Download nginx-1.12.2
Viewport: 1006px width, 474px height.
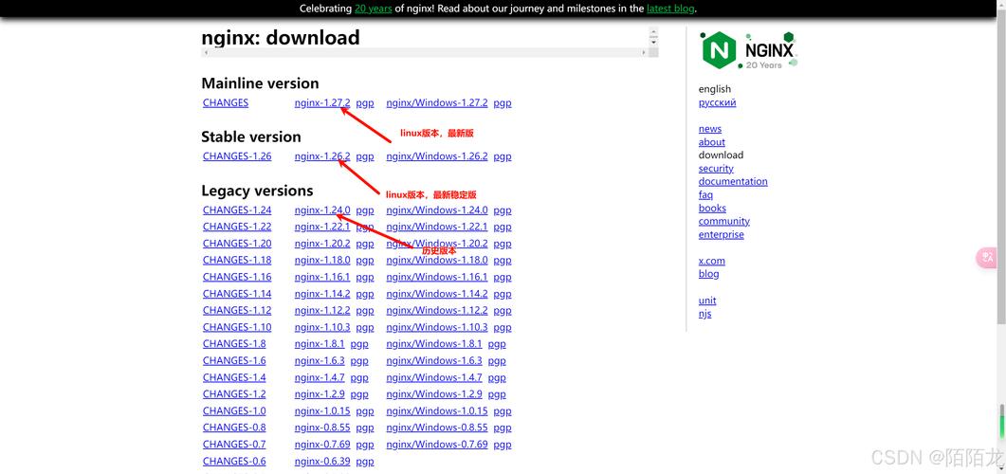pos(322,310)
